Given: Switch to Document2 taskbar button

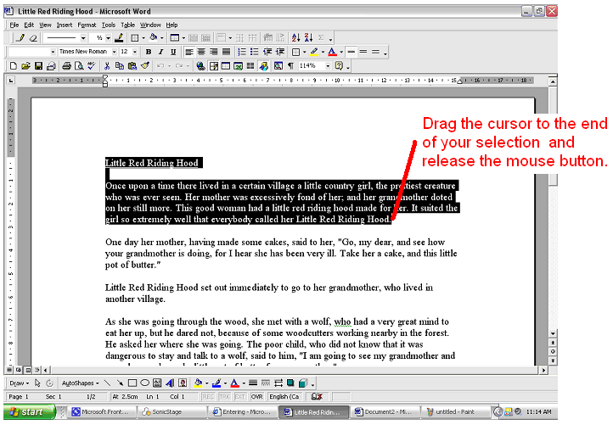Looking at the screenshot, I should click(x=384, y=411).
